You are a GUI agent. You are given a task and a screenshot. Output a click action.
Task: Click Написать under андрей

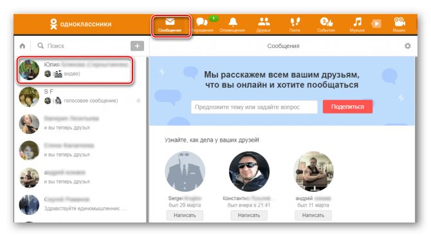click(313, 215)
